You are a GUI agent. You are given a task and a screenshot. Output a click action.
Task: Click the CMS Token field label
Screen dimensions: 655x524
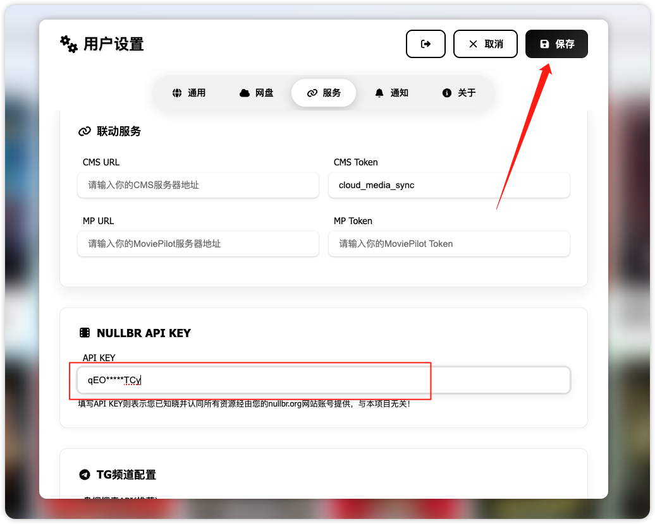tap(355, 162)
